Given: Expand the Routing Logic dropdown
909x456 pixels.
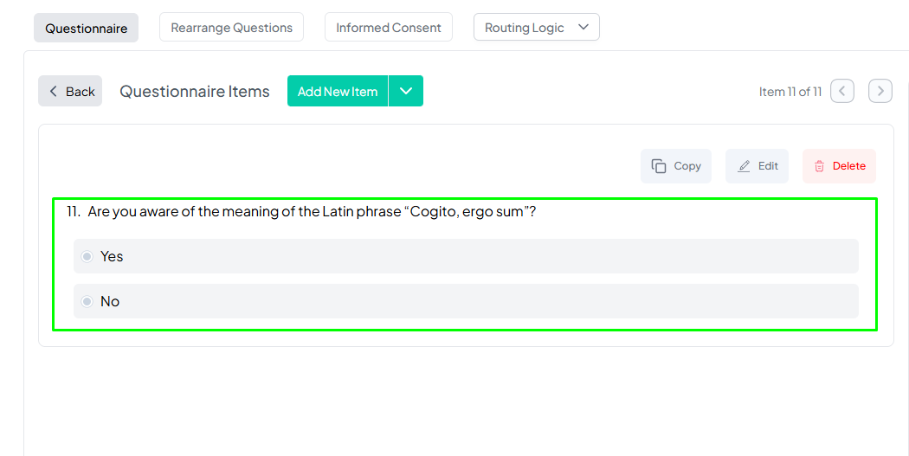Looking at the screenshot, I should [x=536, y=27].
